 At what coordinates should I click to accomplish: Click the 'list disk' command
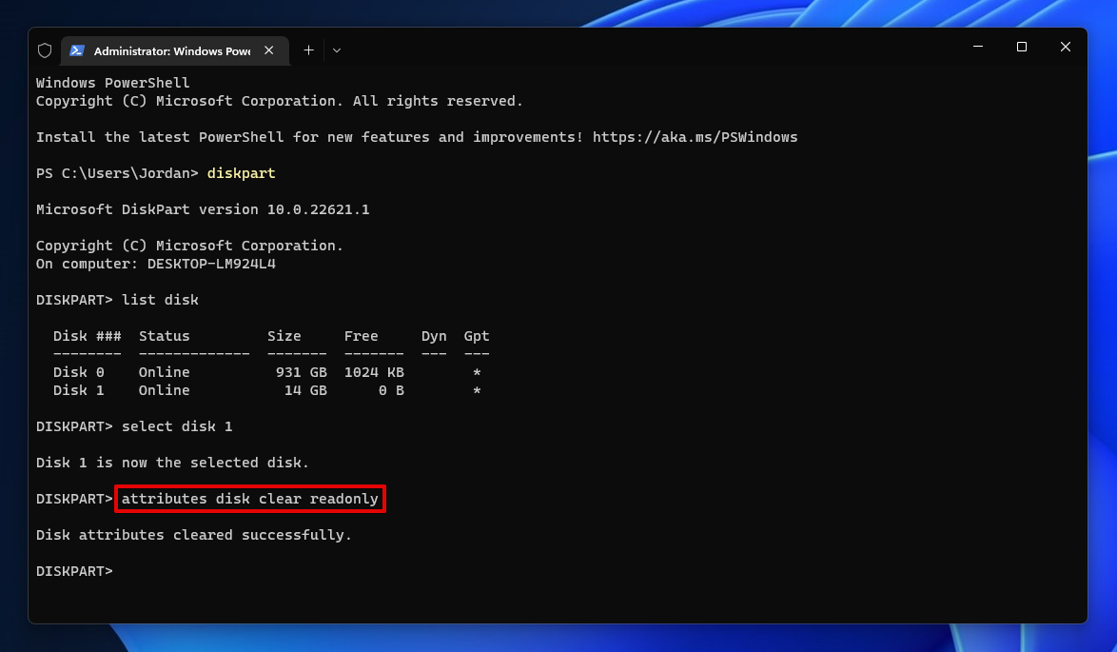pos(160,300)
